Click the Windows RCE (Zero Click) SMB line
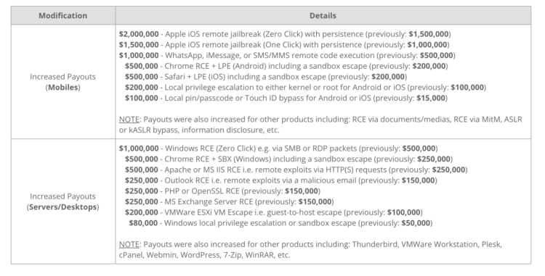 [278, 149]
